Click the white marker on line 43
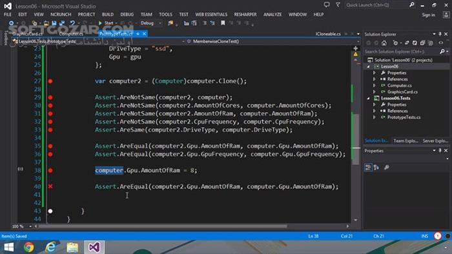The height and width of the screenshot is (254, 452). point(50,211)
